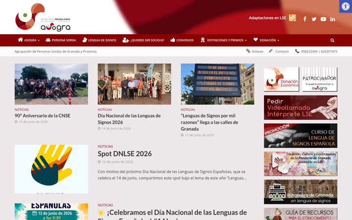Open the Enlaces link
The height and width of the screenshot is (220, 352).
click(258, 51)
